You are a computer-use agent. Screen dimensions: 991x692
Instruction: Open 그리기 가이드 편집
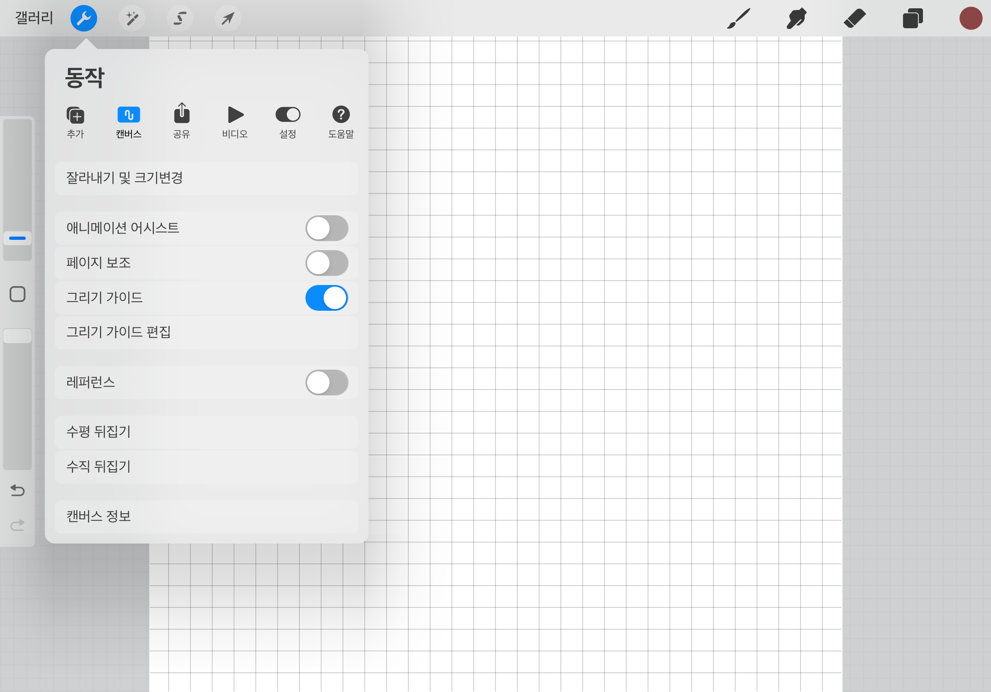[x=206, y=332]
